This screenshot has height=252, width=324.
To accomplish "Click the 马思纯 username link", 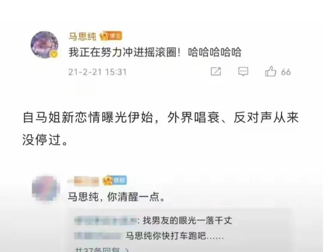I will click(82, 36).
